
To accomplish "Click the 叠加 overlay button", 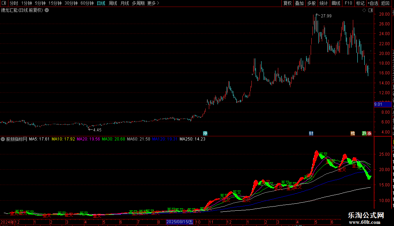I will (x=299, y=3).
